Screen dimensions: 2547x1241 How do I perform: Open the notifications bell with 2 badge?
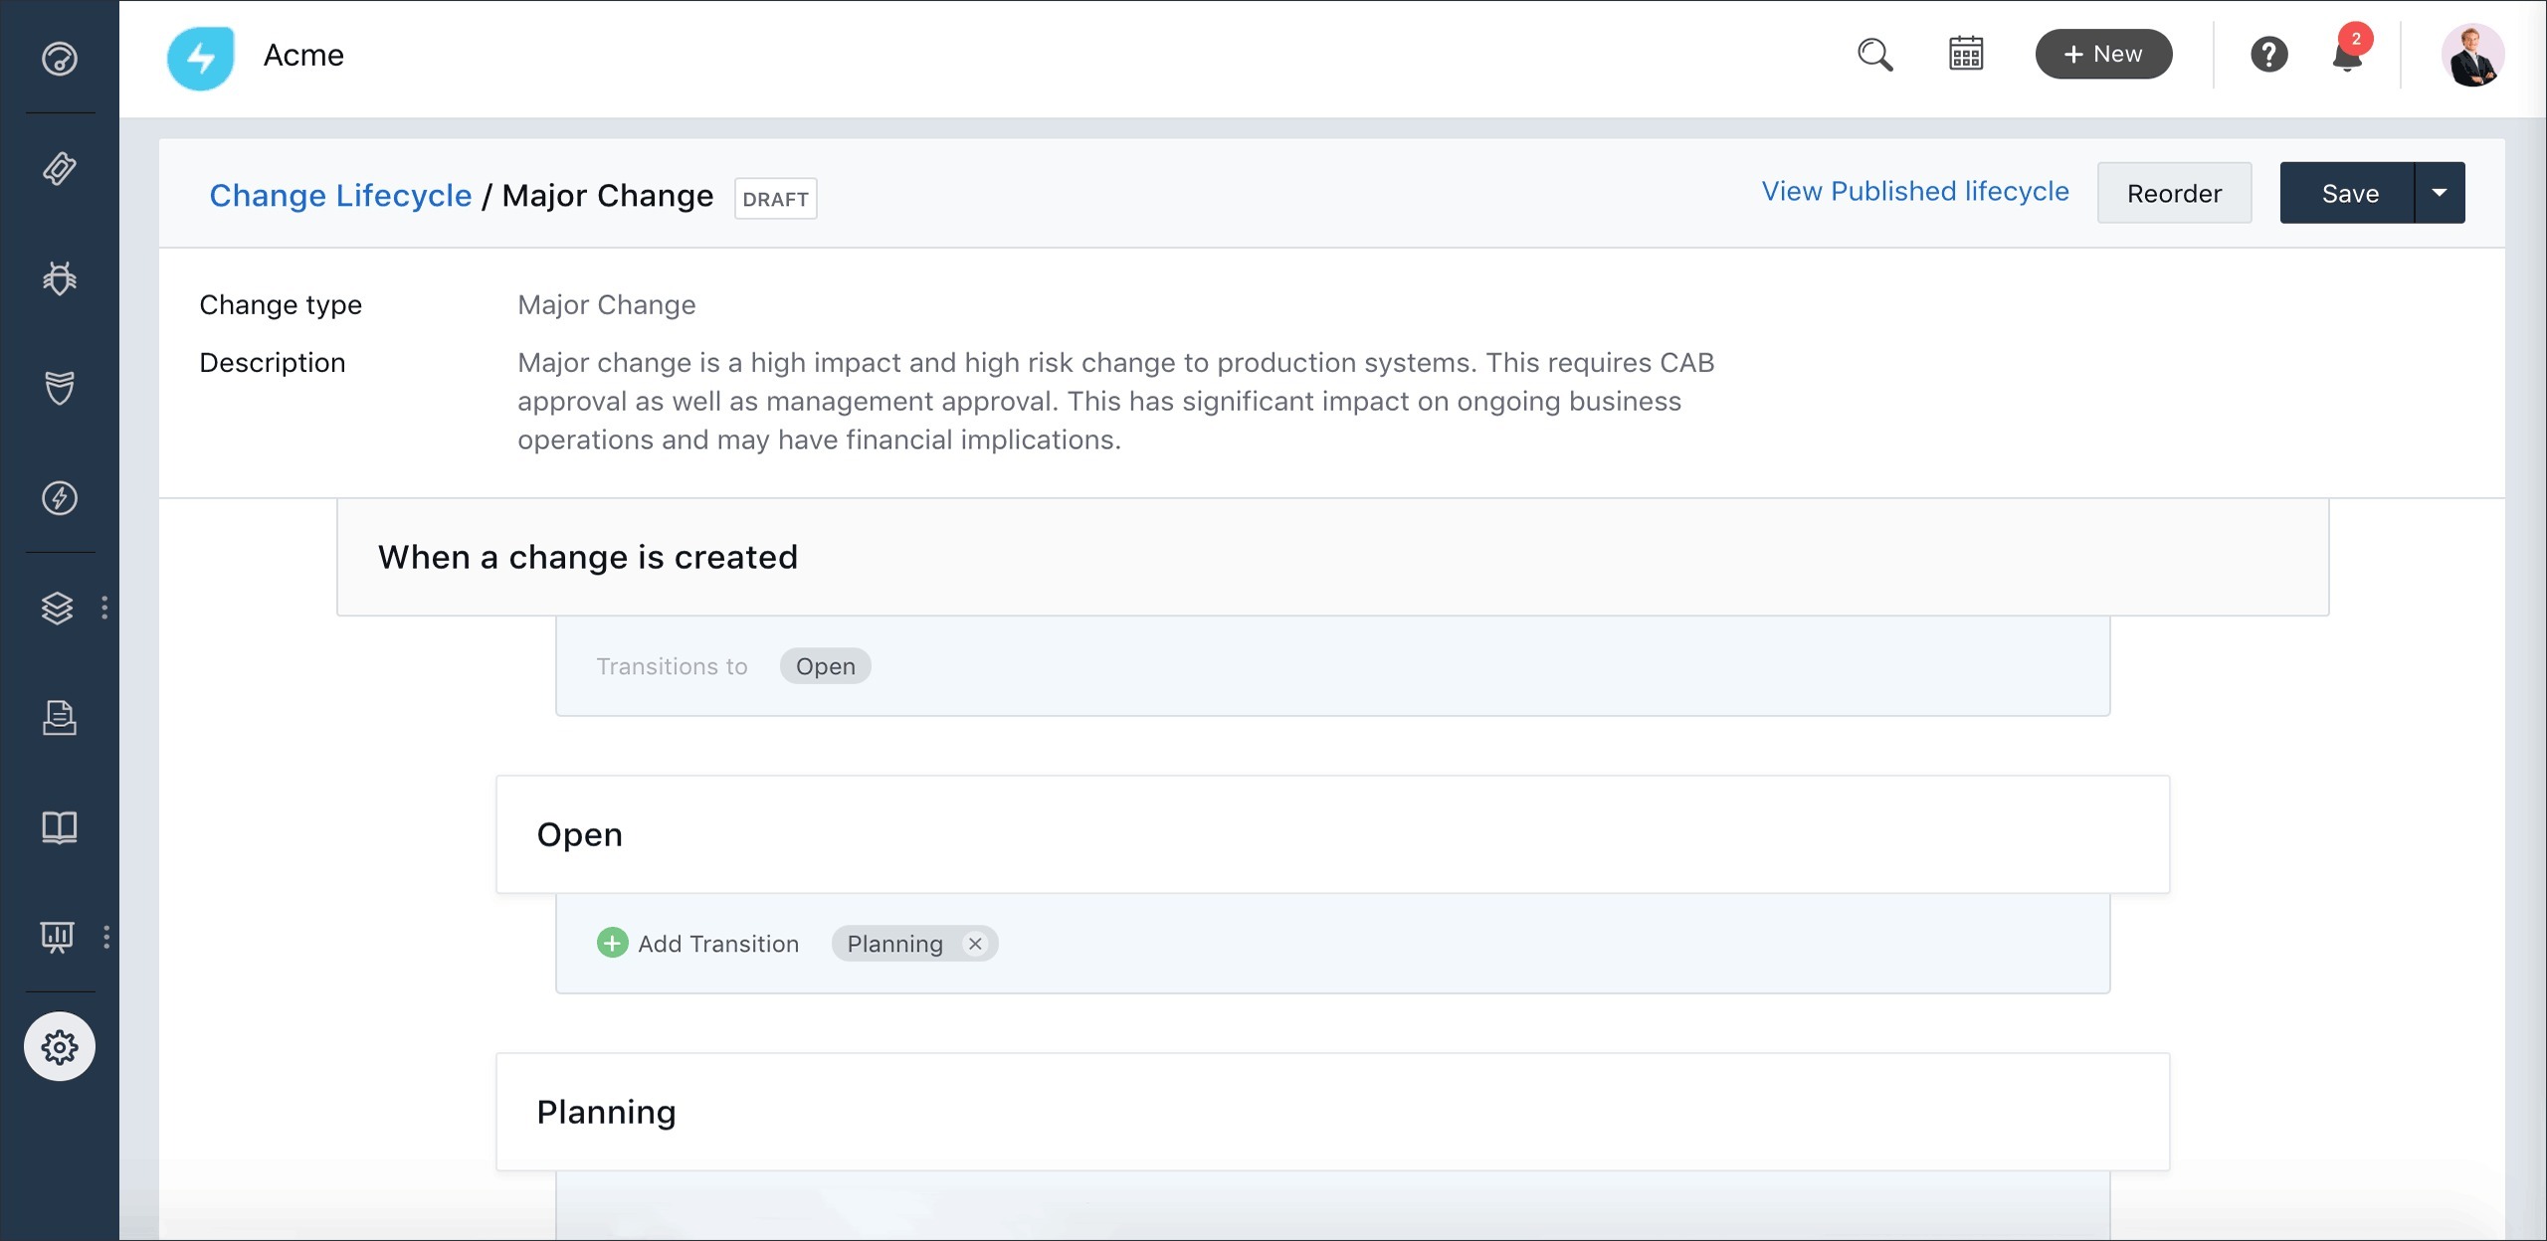click(x=2349, y=52)
